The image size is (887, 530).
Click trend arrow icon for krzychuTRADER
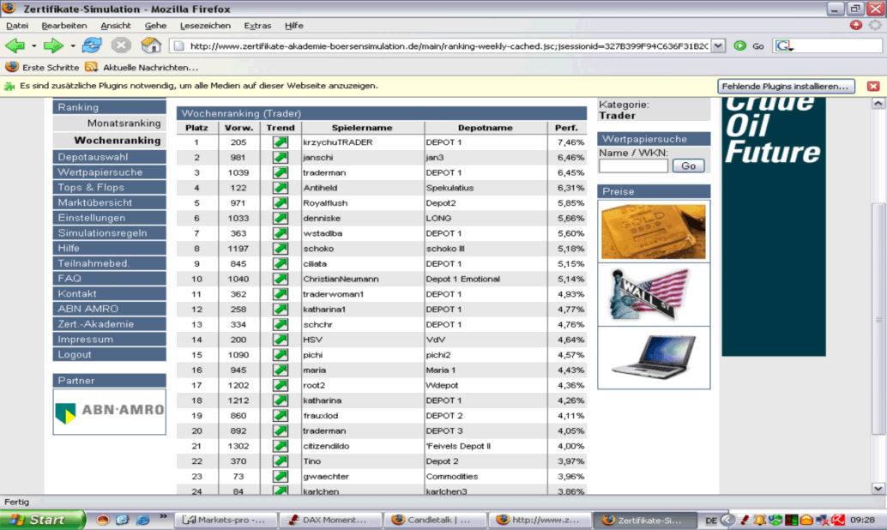pos(281,142)
